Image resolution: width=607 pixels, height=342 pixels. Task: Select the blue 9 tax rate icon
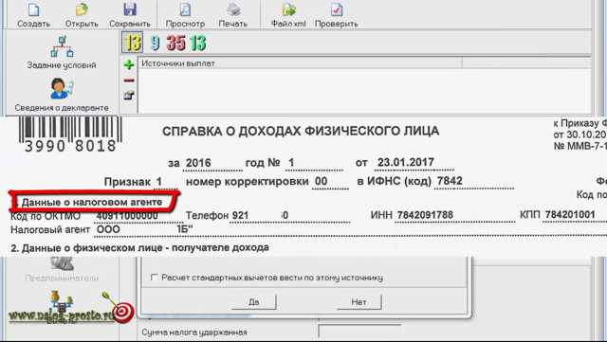coord(155,43)
